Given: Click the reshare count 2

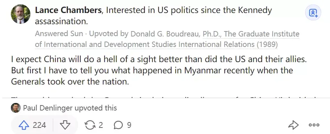Looking at the screenshot, I should [101, 125].
